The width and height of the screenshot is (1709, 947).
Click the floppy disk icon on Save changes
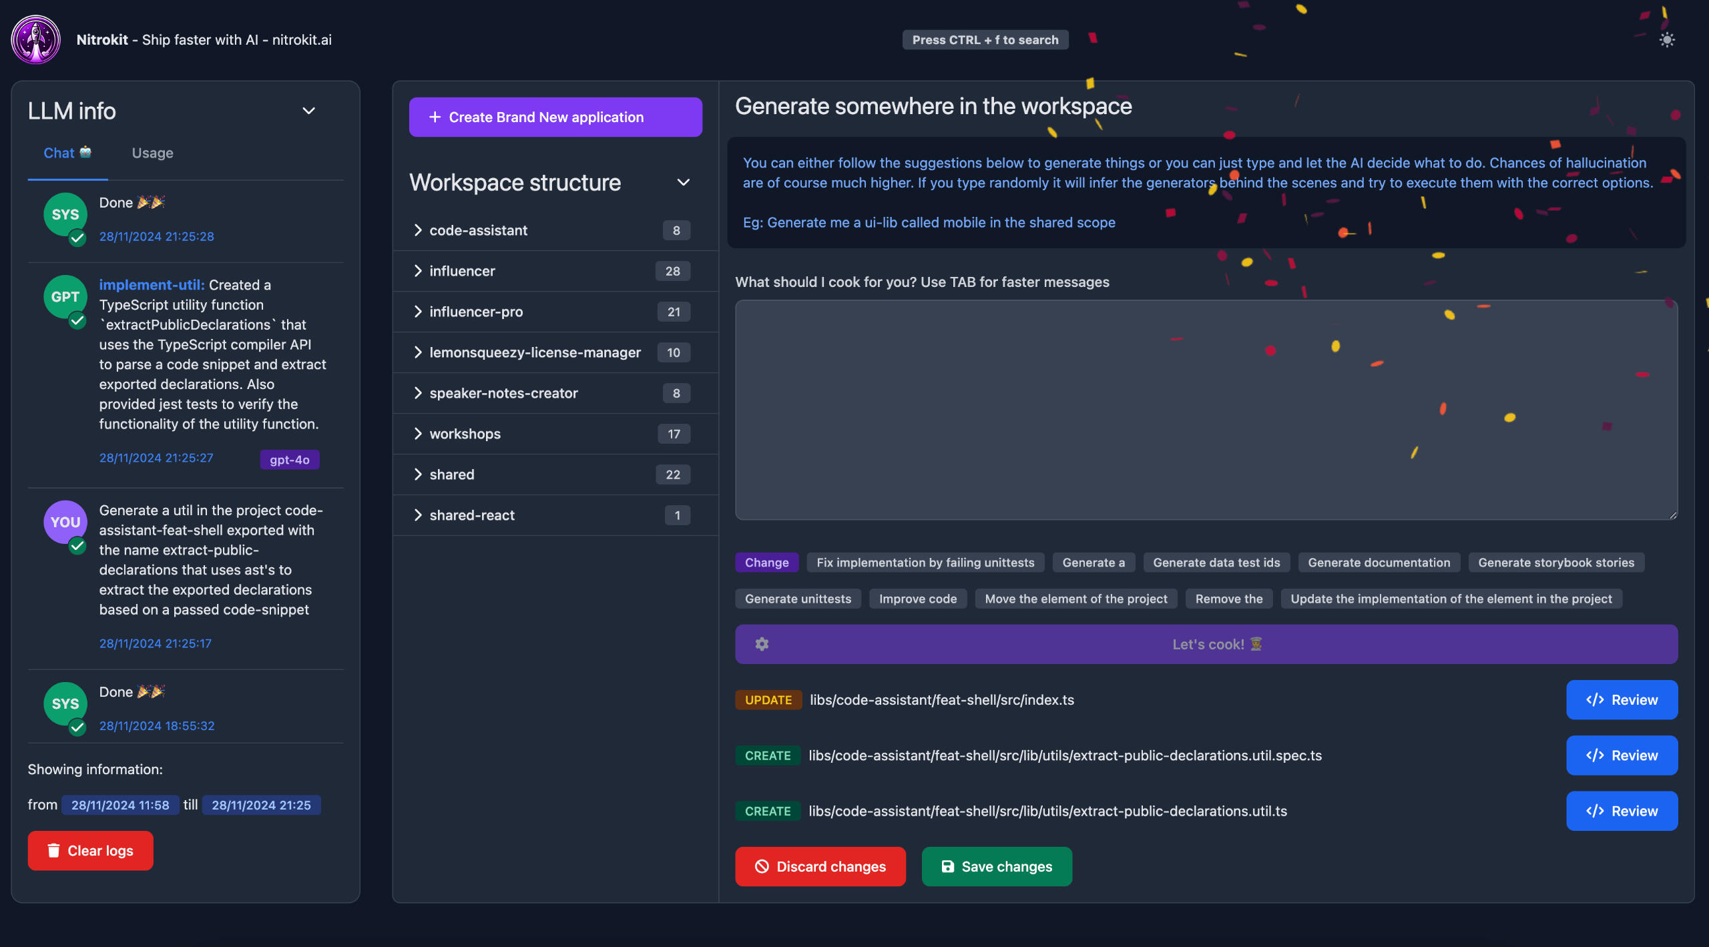click(947, 866)
